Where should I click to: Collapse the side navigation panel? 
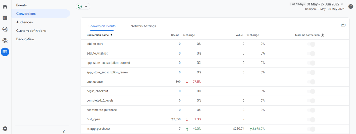click(x=64, y=131)
